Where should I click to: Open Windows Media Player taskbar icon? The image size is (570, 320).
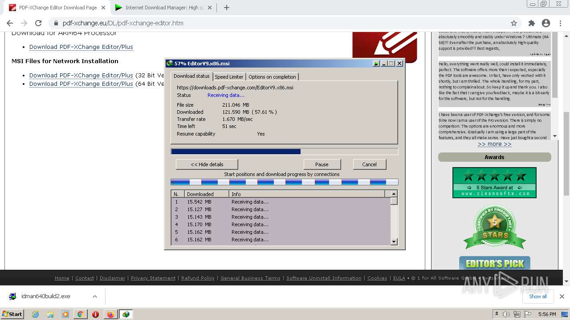click(x=65, y=314)
